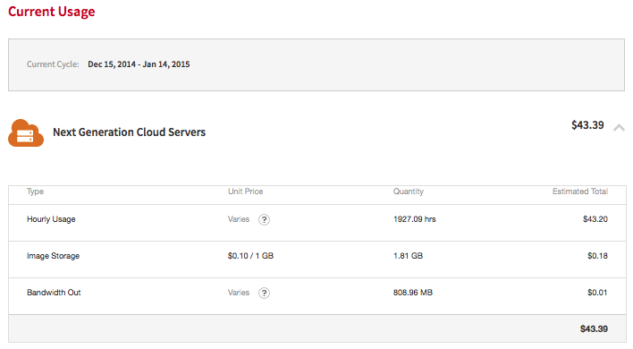Viewport: 633px width, 349px height.
Task: Open the Bandwidth Out price help icon
Action: pyautogui.click(x=264, y=293)
